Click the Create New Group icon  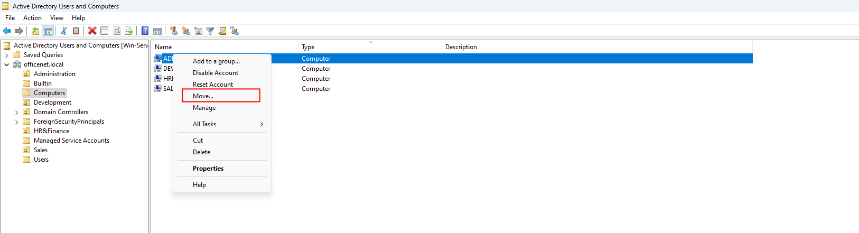186,31
